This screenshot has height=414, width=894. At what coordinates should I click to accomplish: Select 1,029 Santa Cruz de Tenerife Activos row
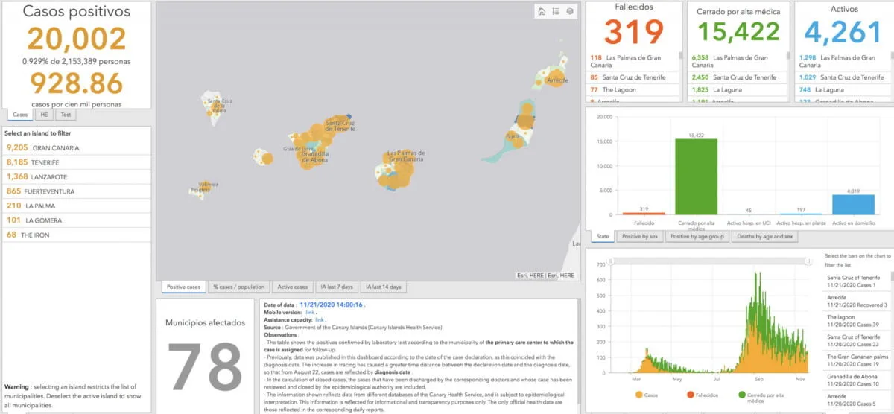pyautogui.click(x=841, y=77)
